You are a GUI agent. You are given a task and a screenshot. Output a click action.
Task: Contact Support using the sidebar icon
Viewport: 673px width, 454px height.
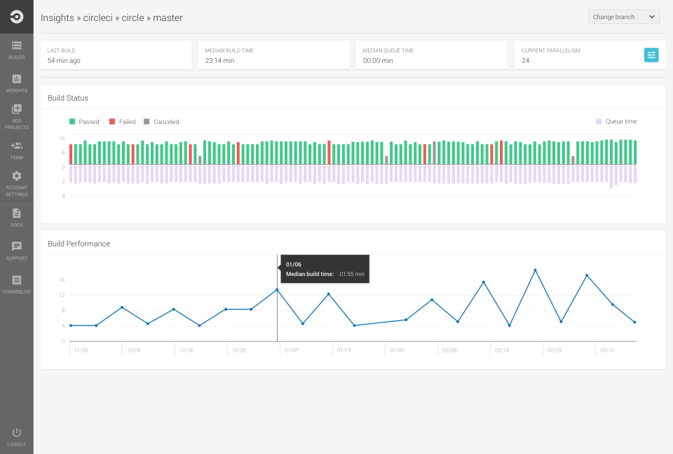16,251
